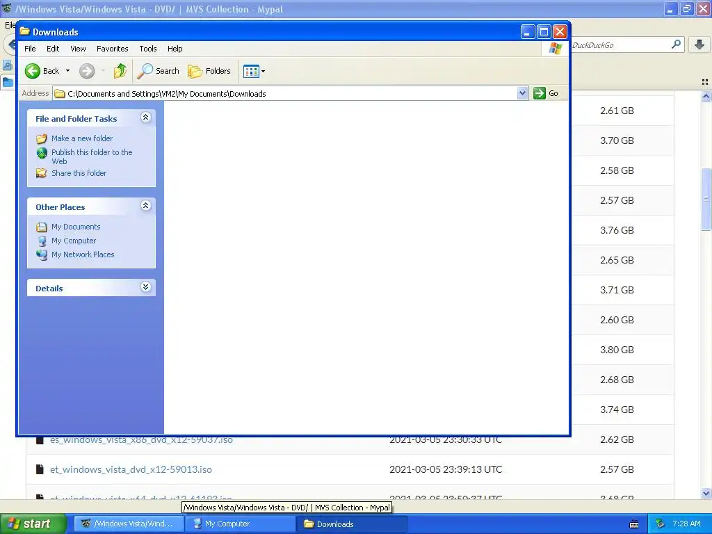
Task: Click Mypal page scrollbar down arrow
Action: coord(706,493)
